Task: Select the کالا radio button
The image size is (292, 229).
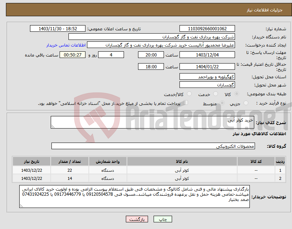Action: click(x=236, y=94)
